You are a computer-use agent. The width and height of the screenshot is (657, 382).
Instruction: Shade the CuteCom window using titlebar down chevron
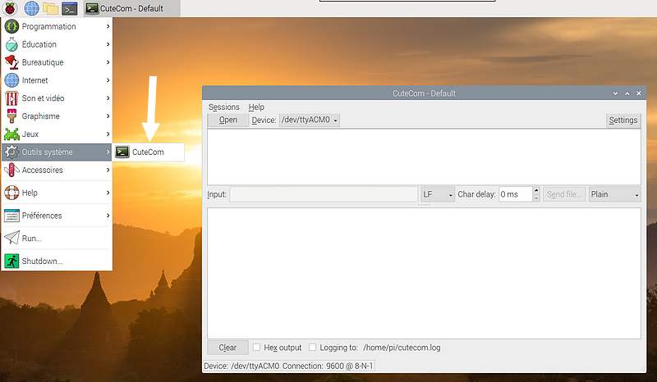(615, 93)
